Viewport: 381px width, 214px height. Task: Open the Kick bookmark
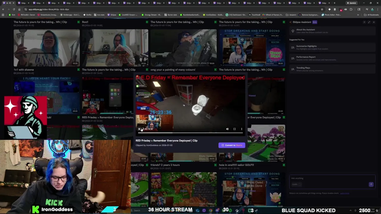[x=12, y=15]
